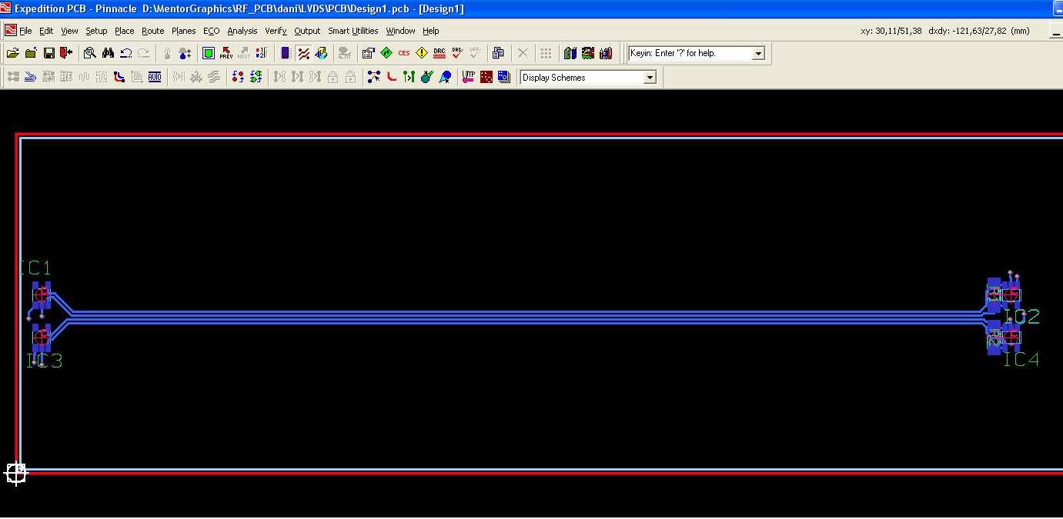Click the netline cursor select icon
The width and height of the screenshot is (1063, 519).
click(374, 77)
